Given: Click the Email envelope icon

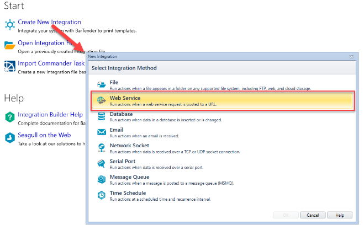Looking at the screenshot, I should pyautogui.click(x=102, y=132).
